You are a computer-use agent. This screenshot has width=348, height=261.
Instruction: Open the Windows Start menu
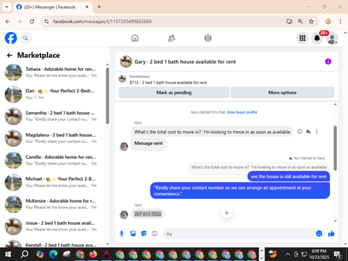point(8,255)
